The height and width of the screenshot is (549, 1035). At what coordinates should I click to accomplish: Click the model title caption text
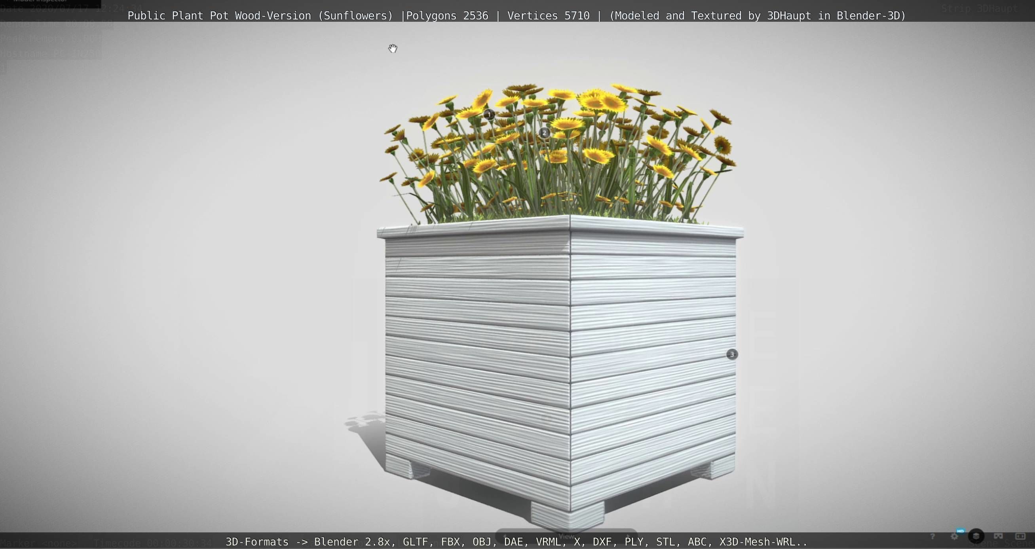[x=516, y=16]
